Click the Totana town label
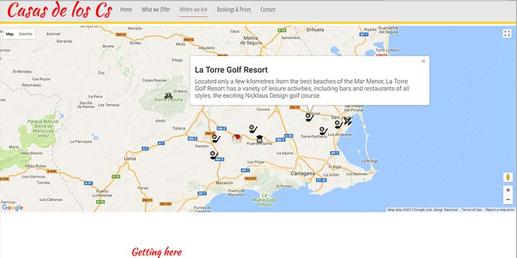517x258 pixels. [x=179, y=128]
